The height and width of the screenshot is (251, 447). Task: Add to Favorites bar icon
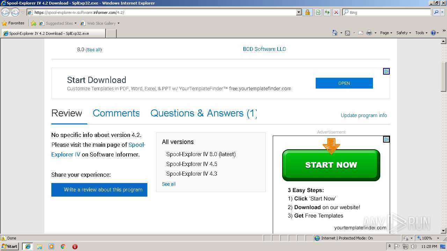click(x=34, y=23)
